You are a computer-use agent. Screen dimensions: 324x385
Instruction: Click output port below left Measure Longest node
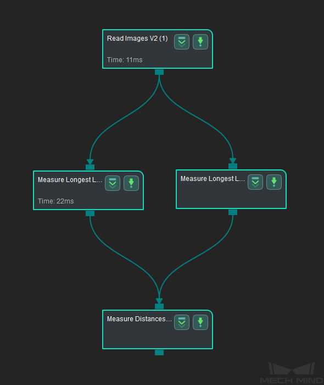(x=90, y=213)
